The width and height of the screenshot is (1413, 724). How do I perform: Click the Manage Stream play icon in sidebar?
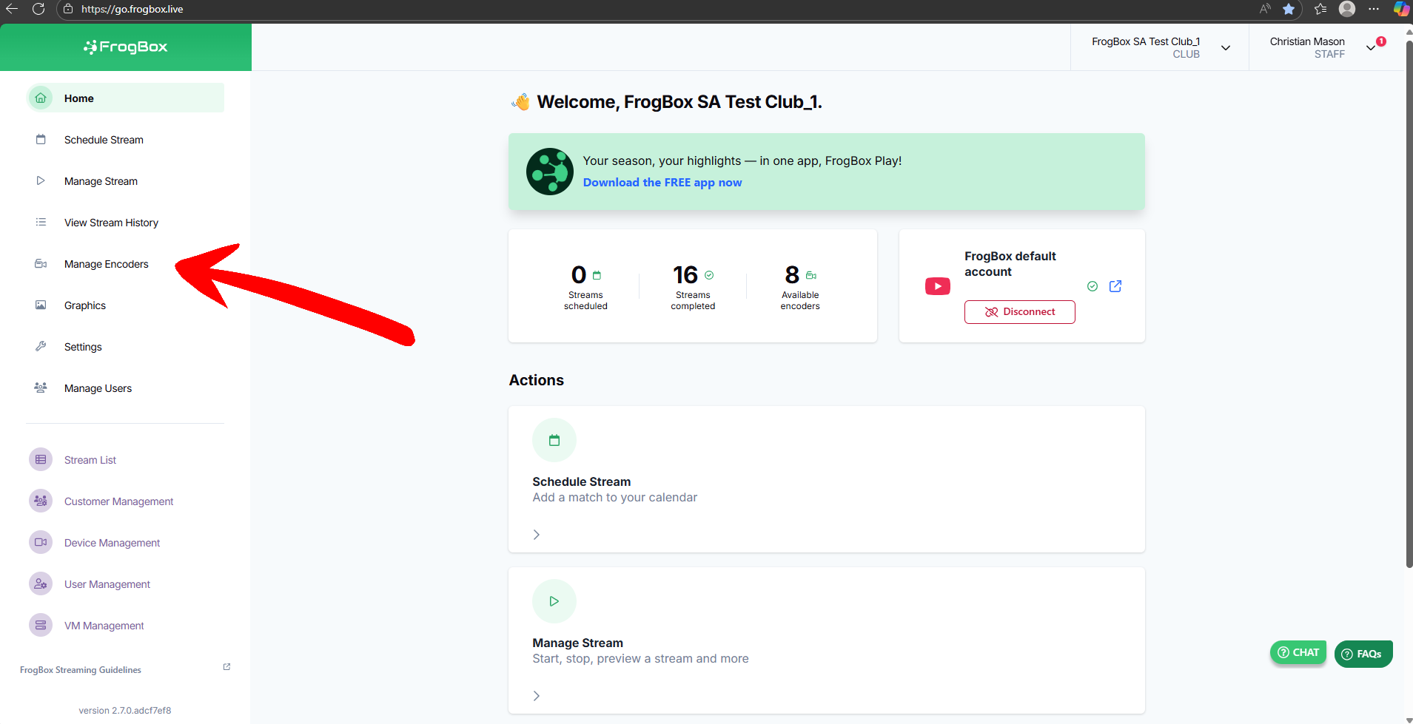[x=41, y=181]
